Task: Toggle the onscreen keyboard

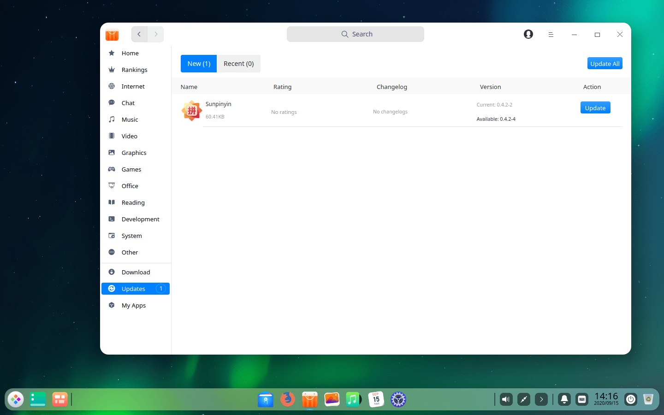Action: coord(582,399)
